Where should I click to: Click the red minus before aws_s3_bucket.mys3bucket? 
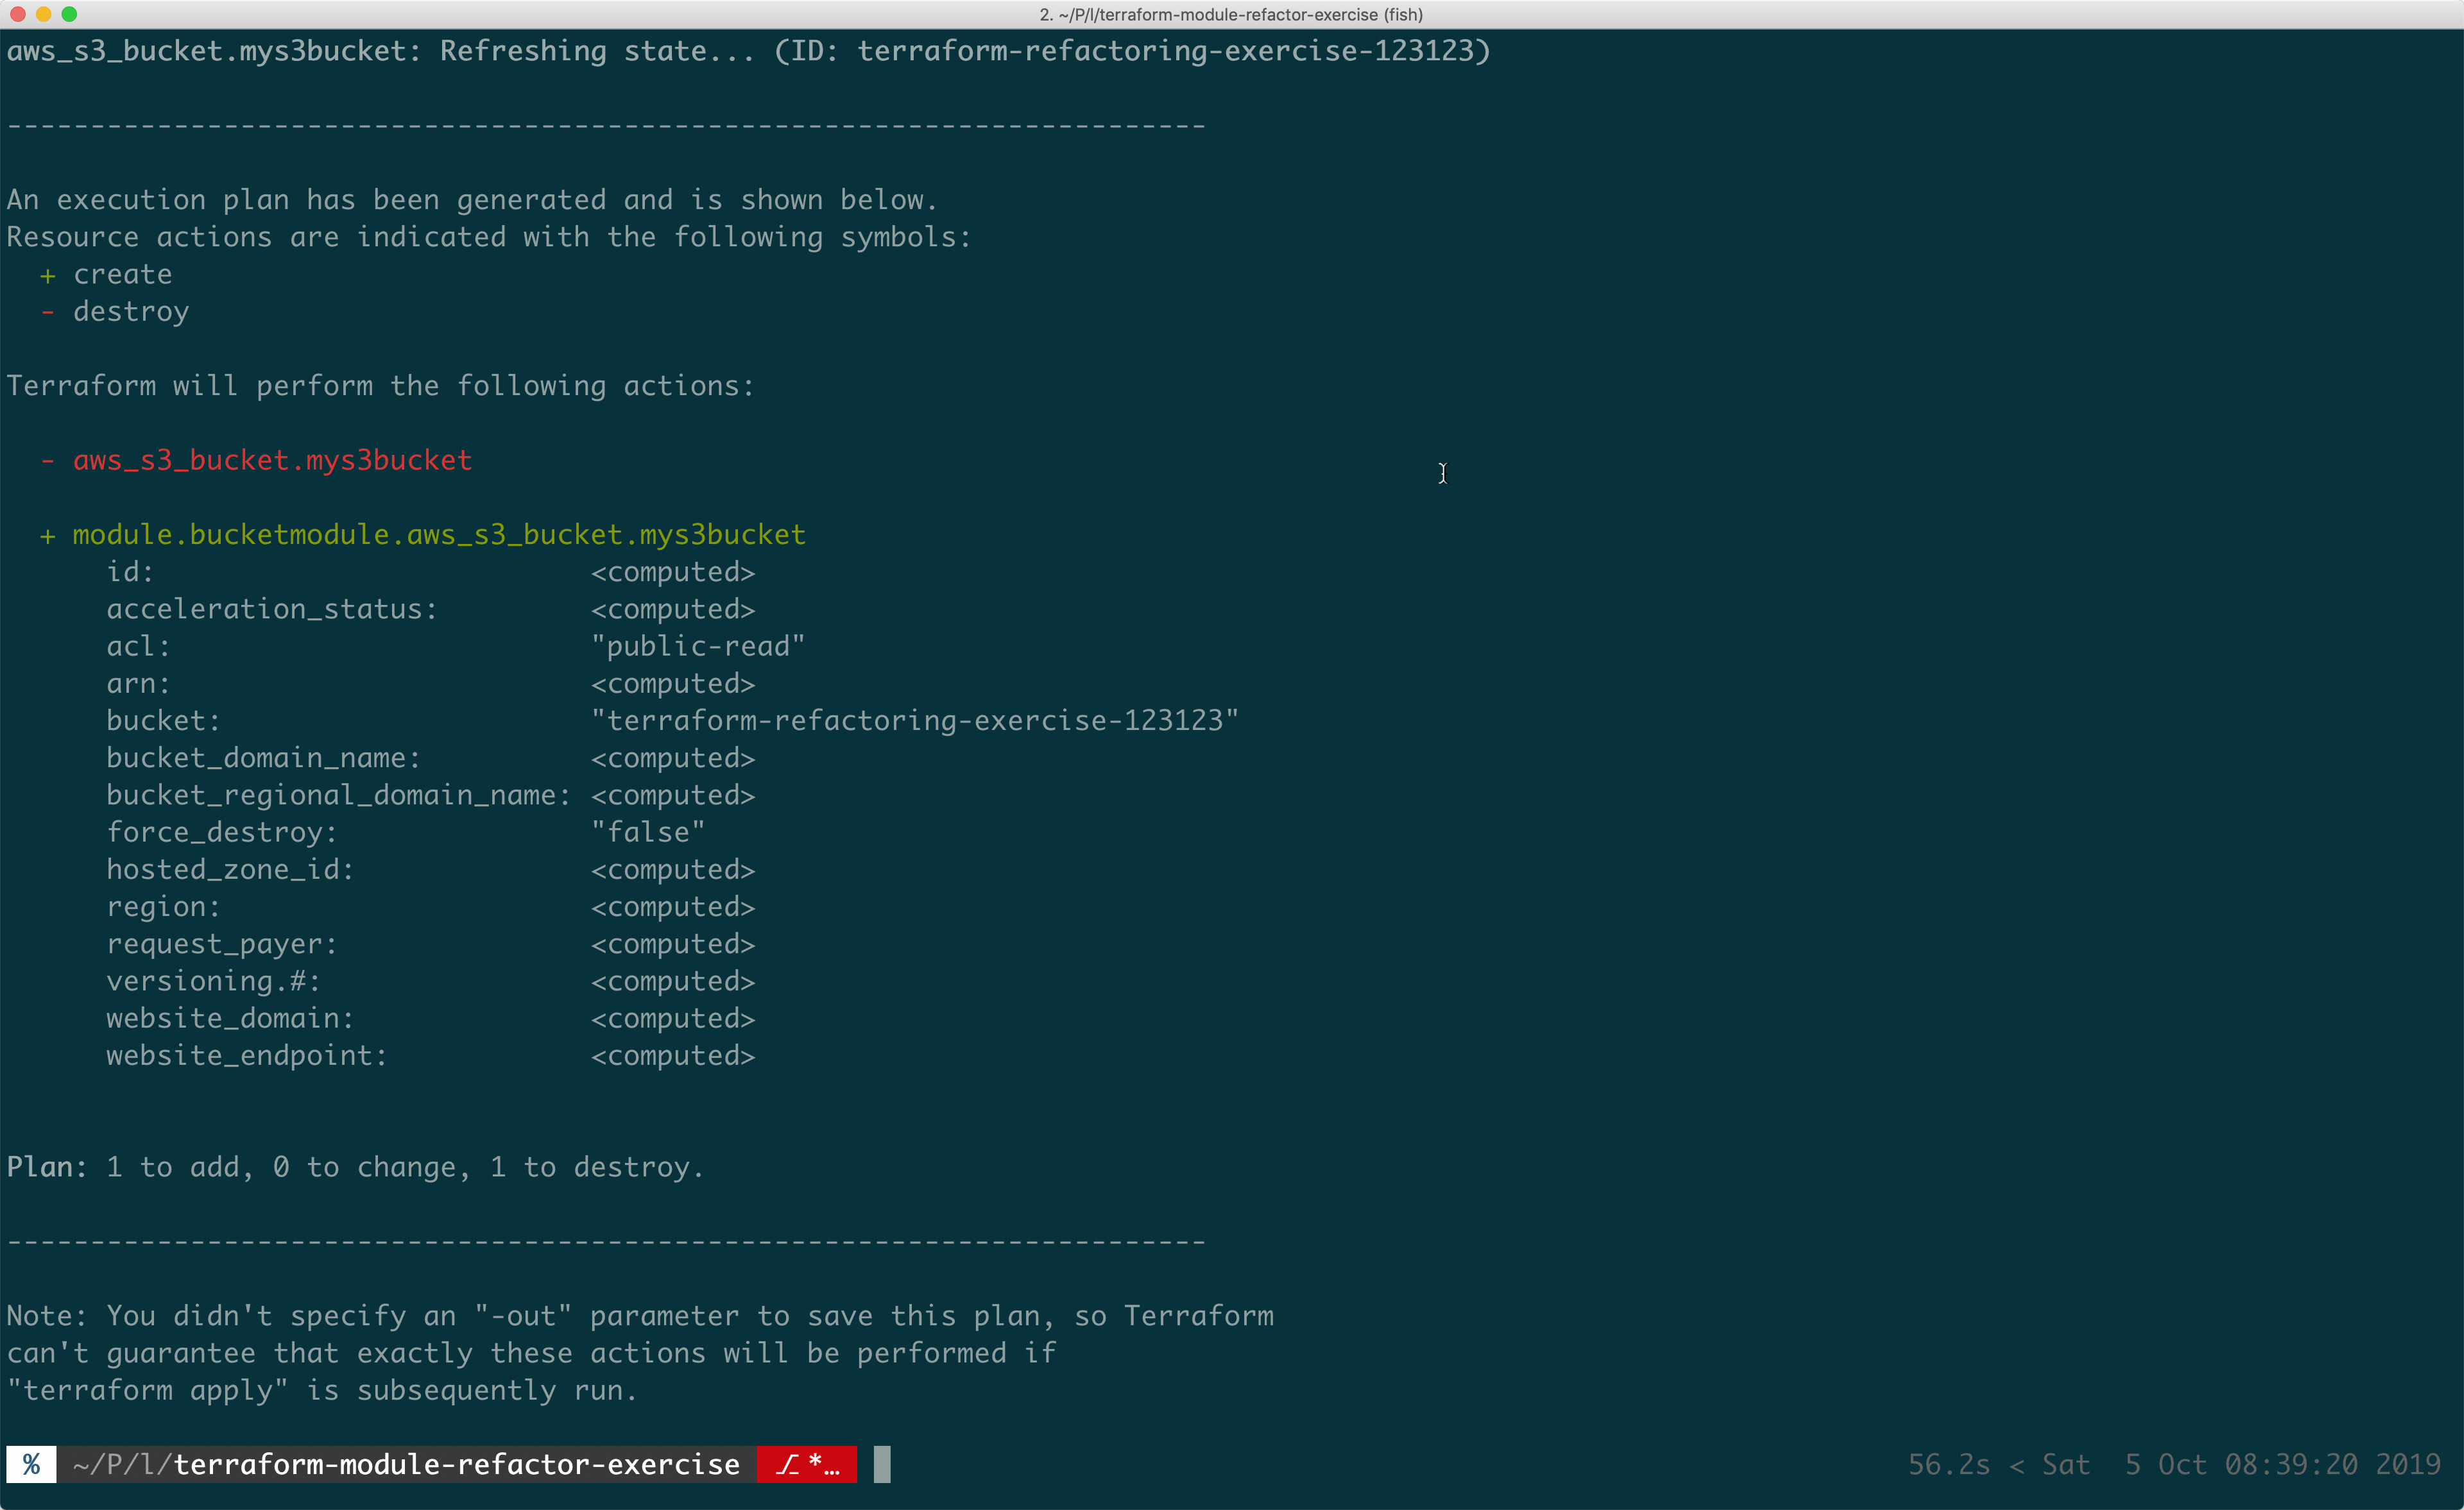click(47, 460)
